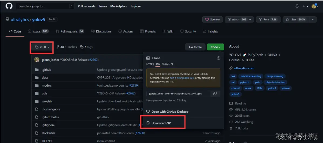Open the pytorch topic tag
The image size is (323, 143).
point(244,82)
